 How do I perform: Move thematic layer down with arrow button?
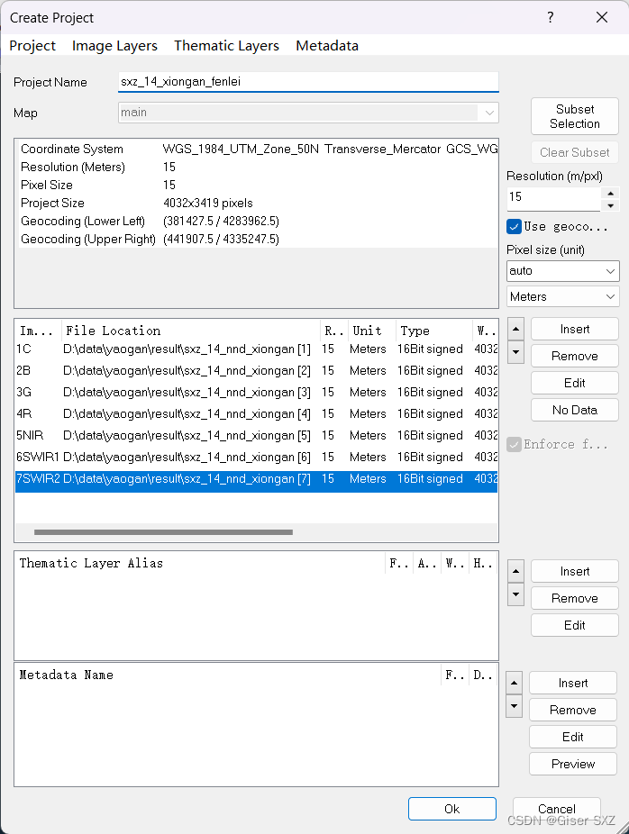(x=515, y=594)
